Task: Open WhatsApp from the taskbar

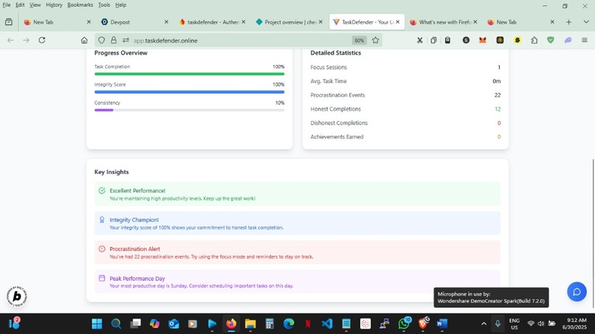Action: (x=404, y=324)
